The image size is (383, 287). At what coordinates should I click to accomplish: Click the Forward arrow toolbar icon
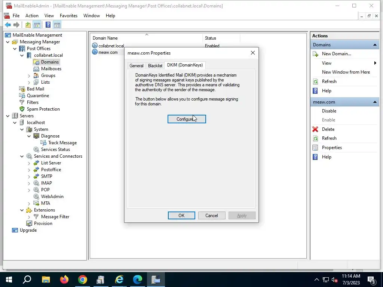click(16, 25)
